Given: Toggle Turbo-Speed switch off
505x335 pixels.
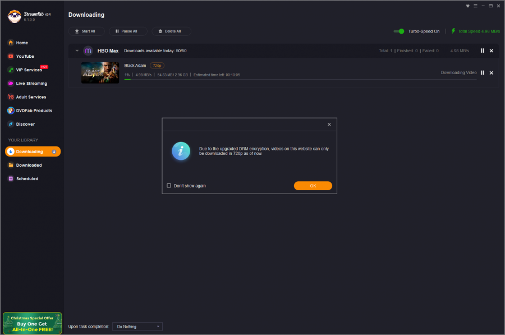Looking at the screenshot, I should (399, 31).
